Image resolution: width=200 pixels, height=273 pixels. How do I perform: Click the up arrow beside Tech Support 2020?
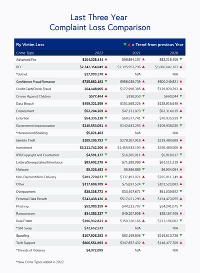point(181,242)
